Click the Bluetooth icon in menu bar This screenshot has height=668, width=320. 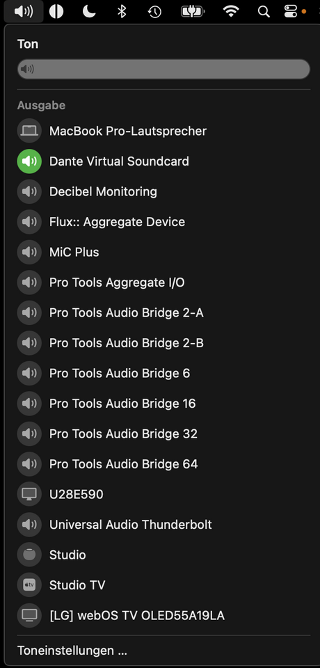coord(122,12)
